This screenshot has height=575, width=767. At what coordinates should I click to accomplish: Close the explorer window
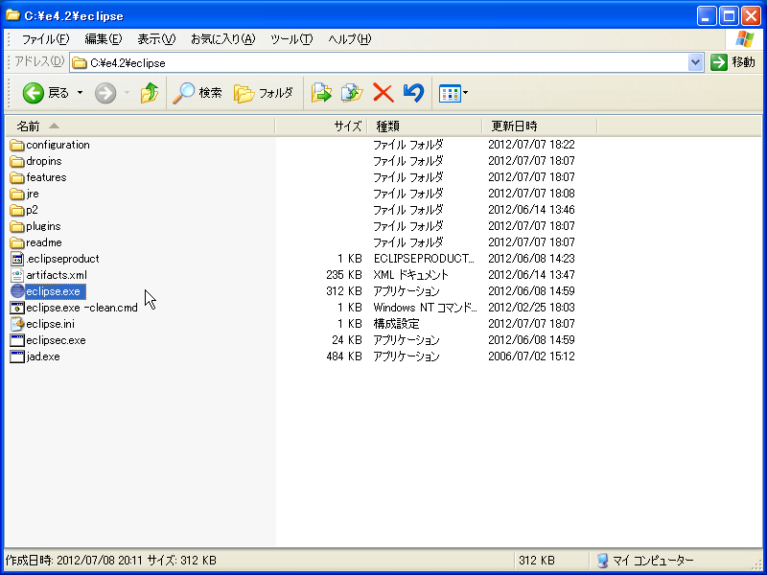[x=751, y=16]
